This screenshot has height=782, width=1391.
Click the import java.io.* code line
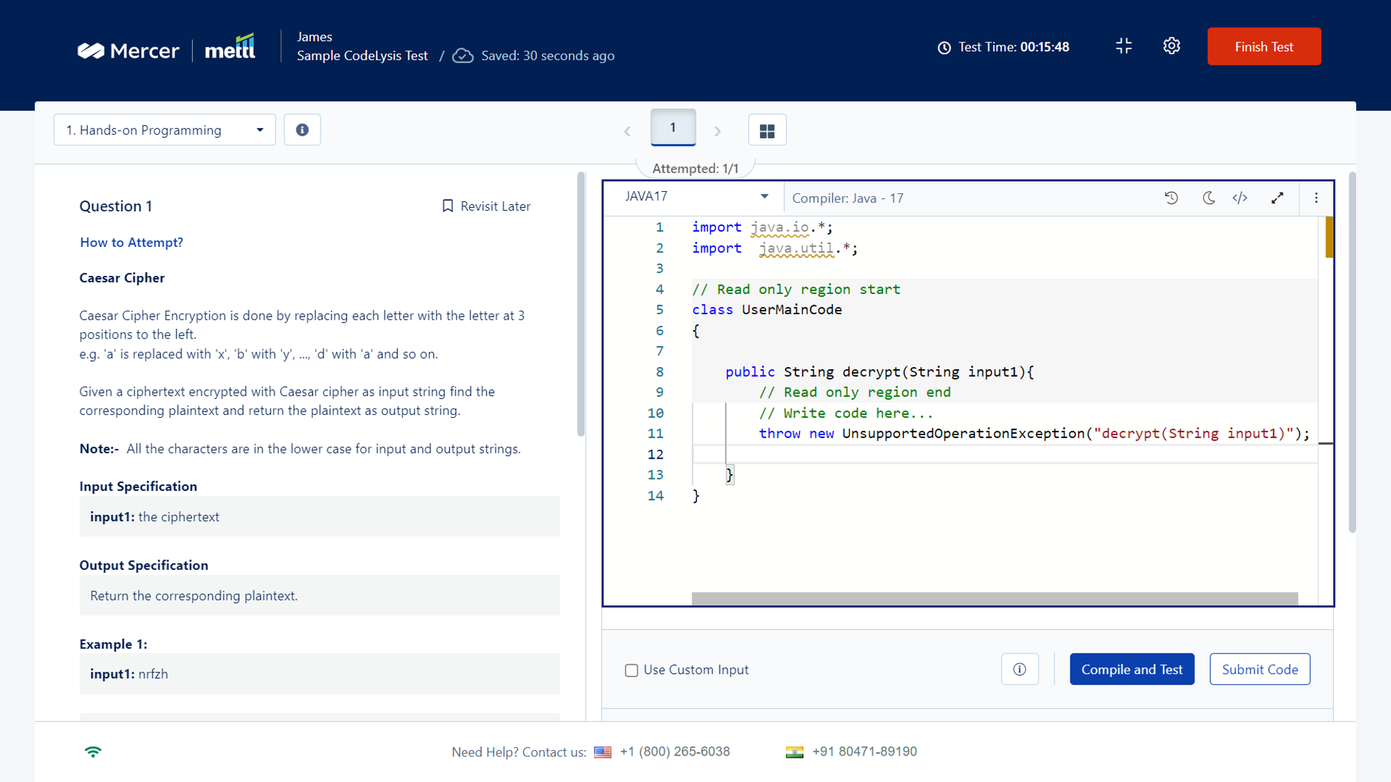[762, 227]
